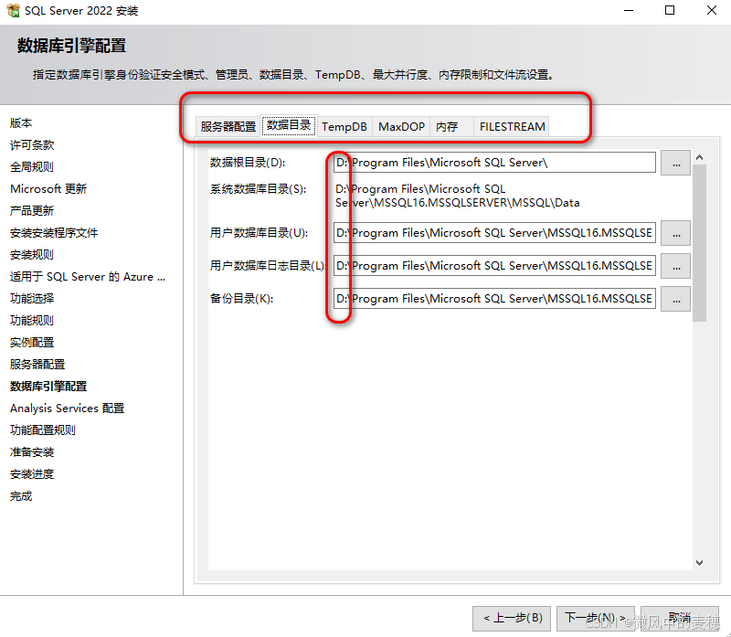Switch to the 服务器配置 tab
Viewport: 731px width, 637px height.
point(228,126)
